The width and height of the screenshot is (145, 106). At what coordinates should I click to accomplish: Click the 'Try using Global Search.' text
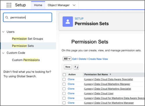click(x=20, y=76)
